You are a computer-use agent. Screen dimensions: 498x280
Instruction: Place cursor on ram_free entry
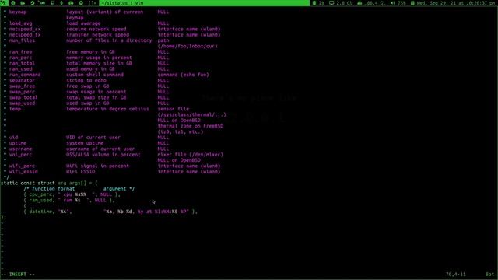[x=20, y=52]
